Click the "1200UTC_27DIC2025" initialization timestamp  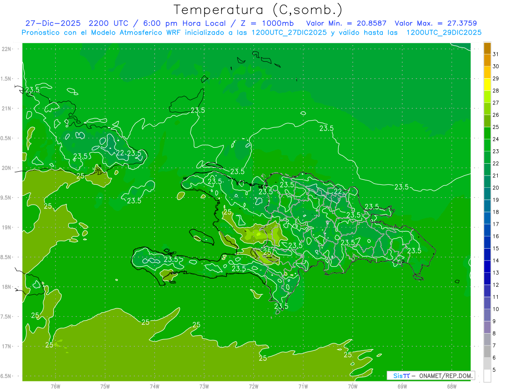[x=288, y=33]
